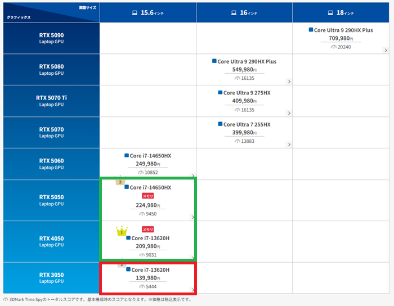
Task: Click gauge icon beside score in RTX 5080 row
Action: pyautogui.click(x=237, y=78)
